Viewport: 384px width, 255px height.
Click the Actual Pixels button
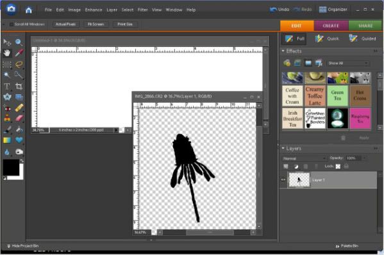[x=65, y=24]
